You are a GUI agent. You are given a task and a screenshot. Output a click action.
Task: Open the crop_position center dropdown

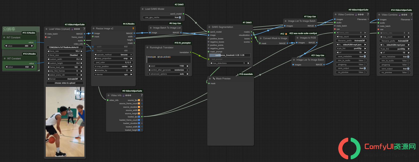coord(113,67)
